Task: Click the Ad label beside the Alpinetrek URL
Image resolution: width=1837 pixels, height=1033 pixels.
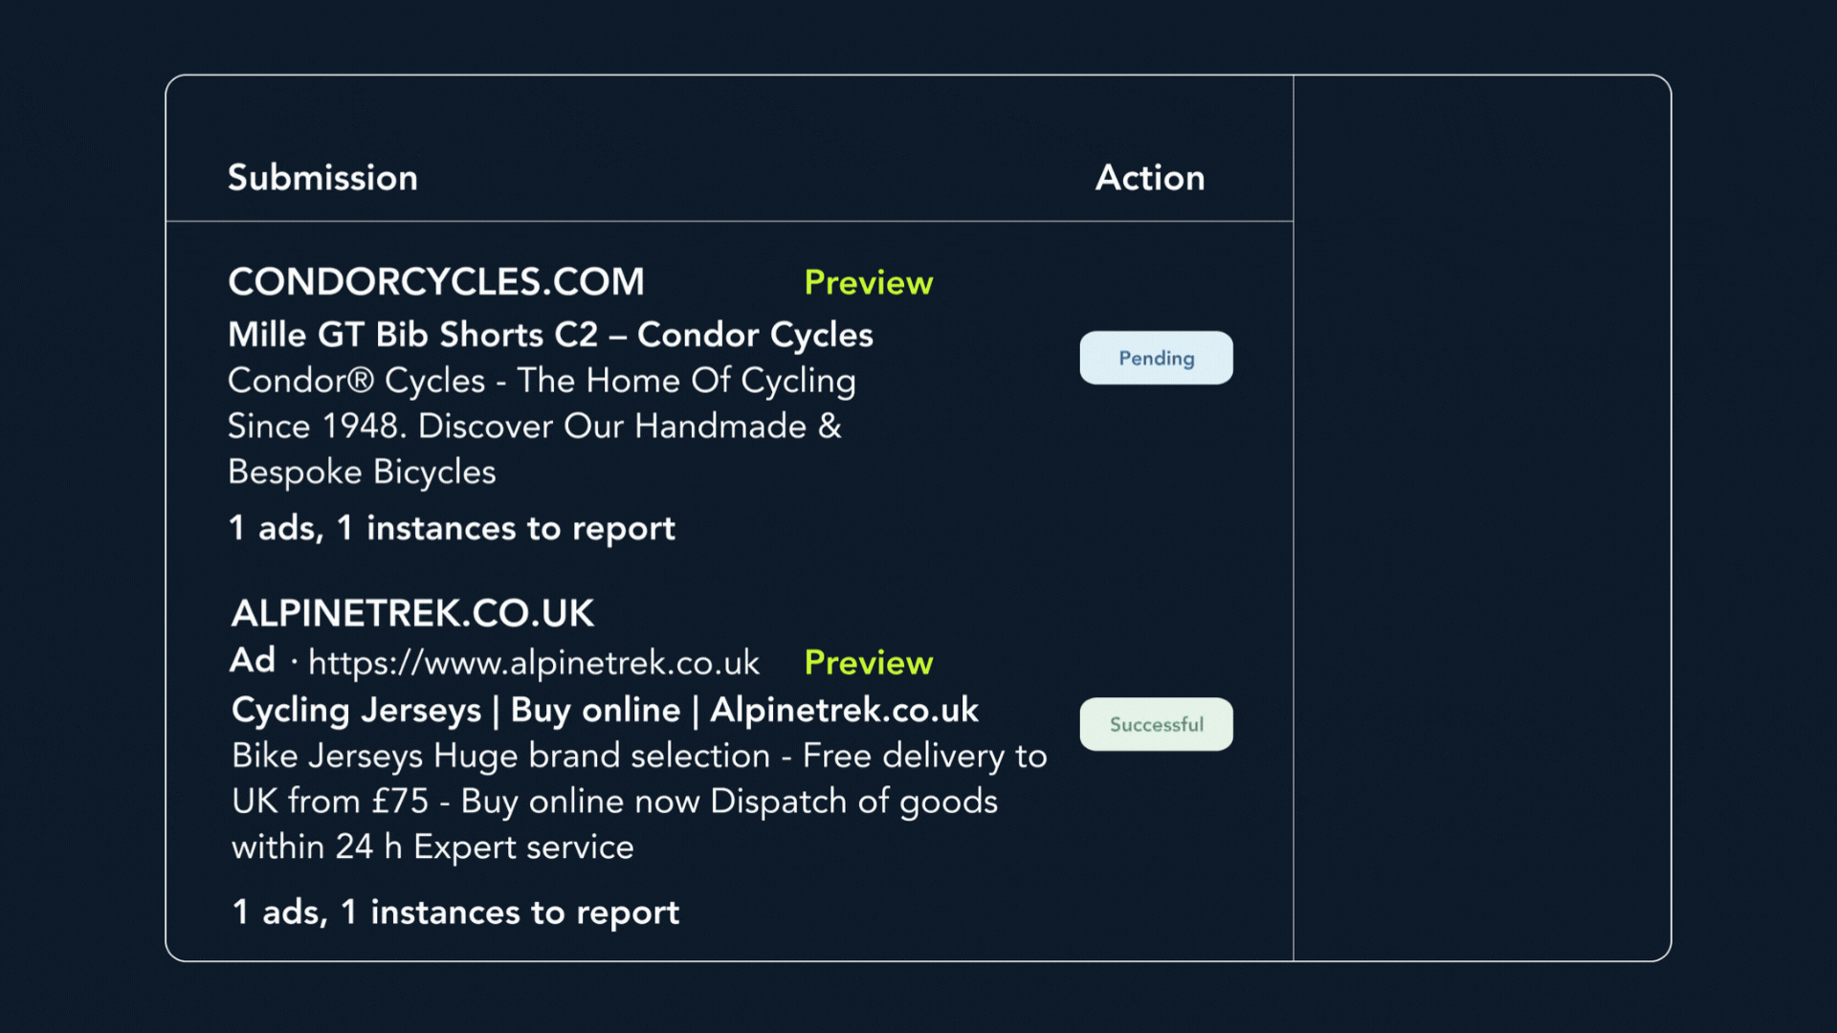Action: [253, 660]
